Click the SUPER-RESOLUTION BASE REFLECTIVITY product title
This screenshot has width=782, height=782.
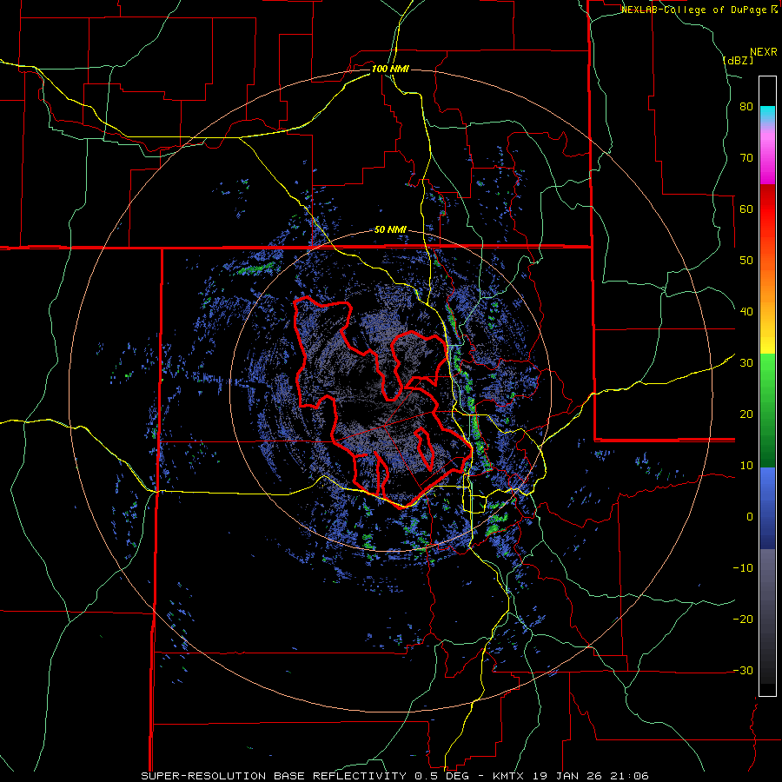(x=274, y=776)
